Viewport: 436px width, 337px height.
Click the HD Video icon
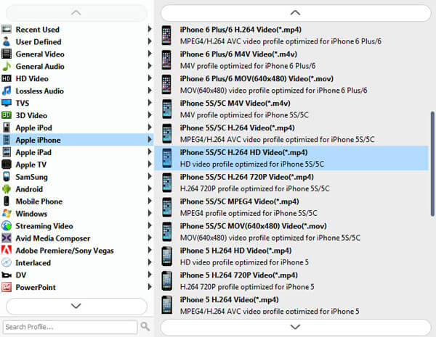[7, 79]
